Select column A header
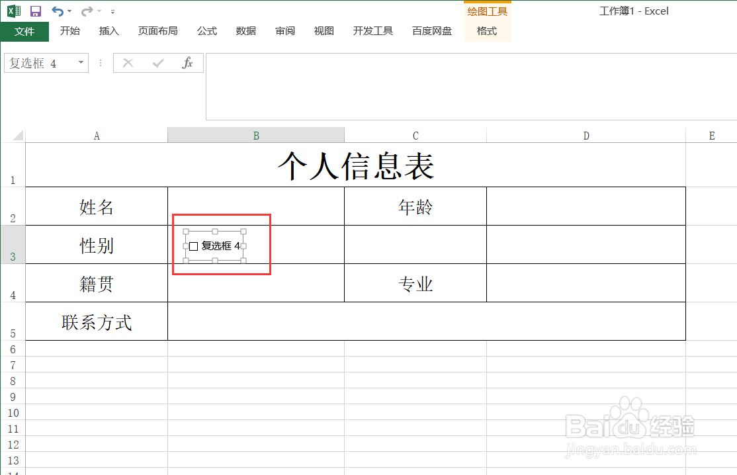 [x=97, y=136]
